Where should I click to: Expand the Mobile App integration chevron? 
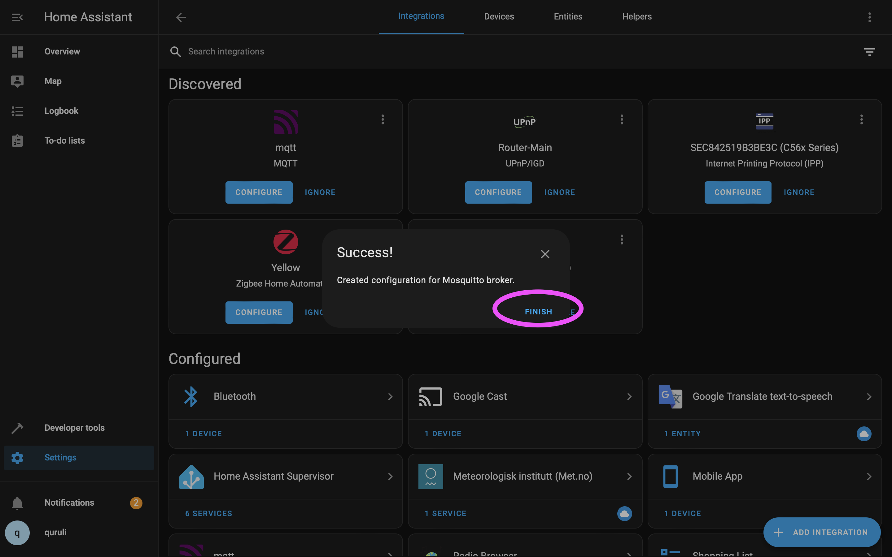[x=868, y=477]
